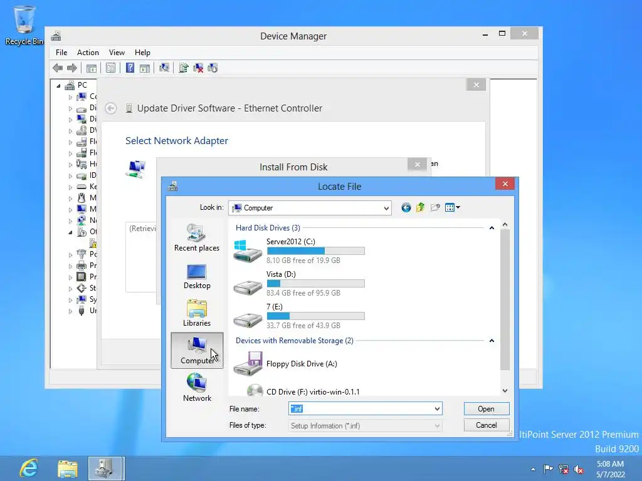Click the muted volume tray icon

(x=579, y=469)
